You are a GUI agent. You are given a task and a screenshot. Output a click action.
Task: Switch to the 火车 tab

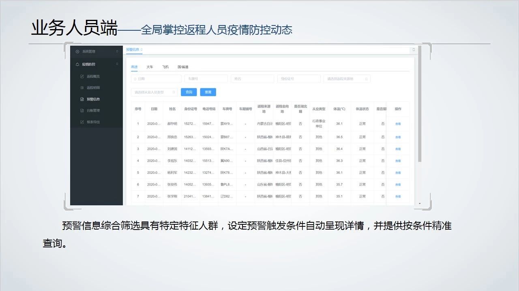(x=150, y=67)
